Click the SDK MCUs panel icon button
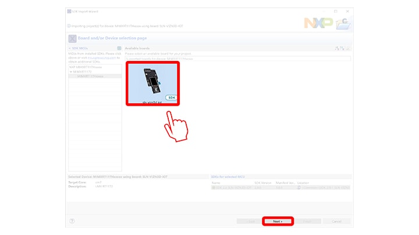 click(119, 48)
